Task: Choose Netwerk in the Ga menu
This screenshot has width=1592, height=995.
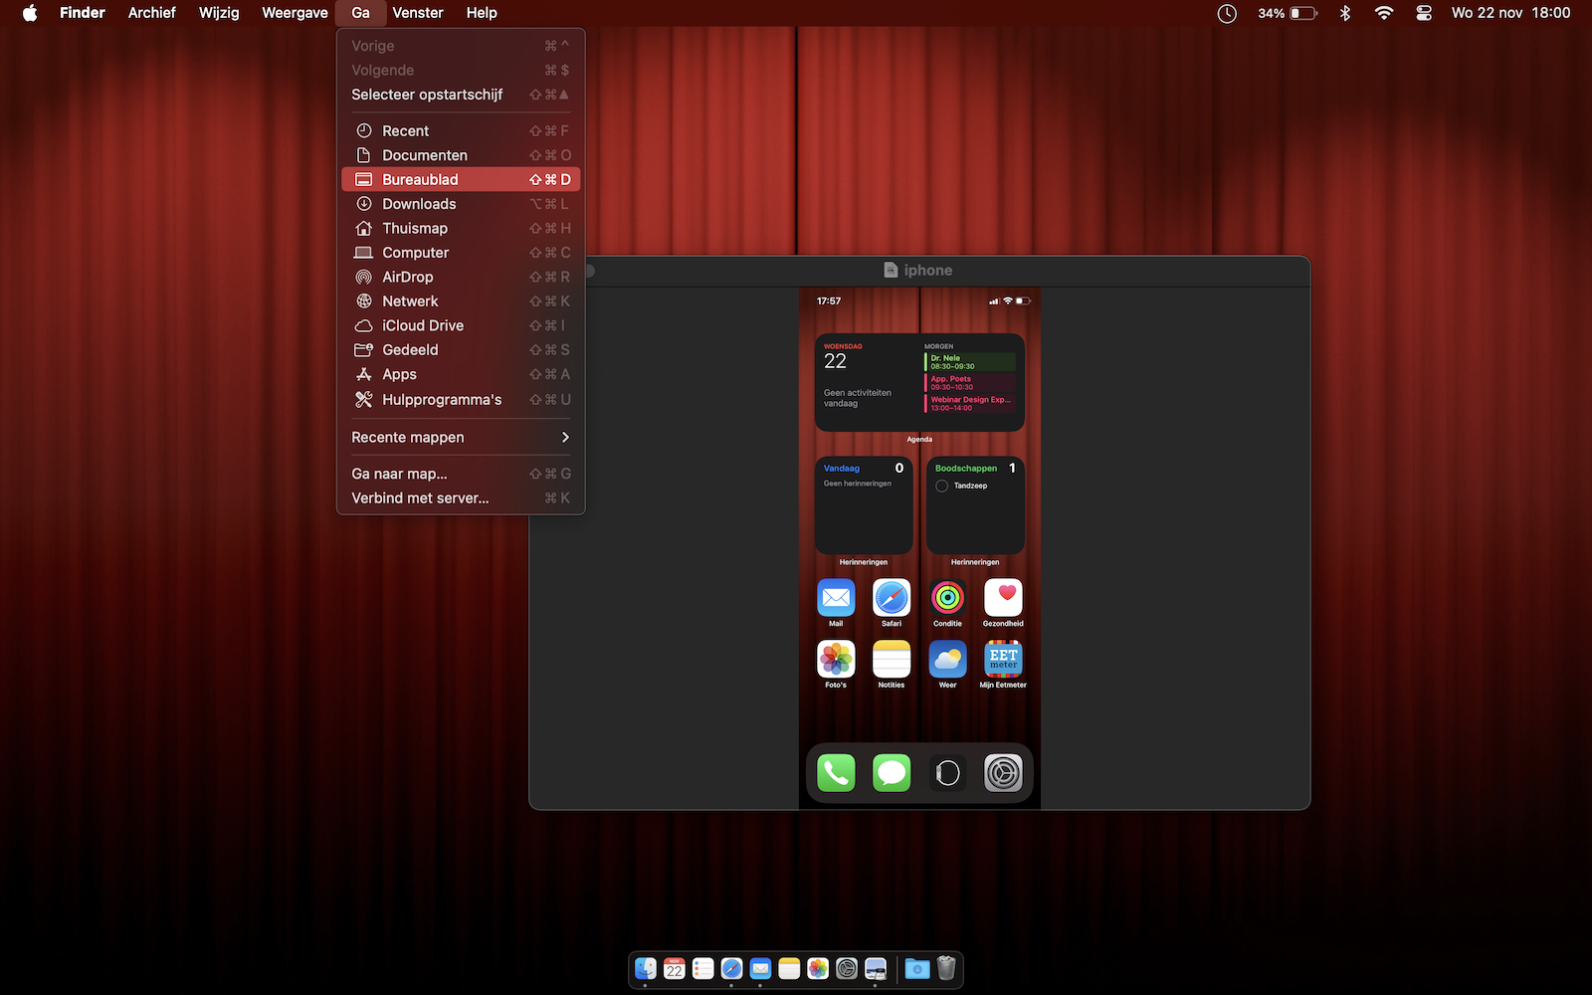Action: point(461,301)
